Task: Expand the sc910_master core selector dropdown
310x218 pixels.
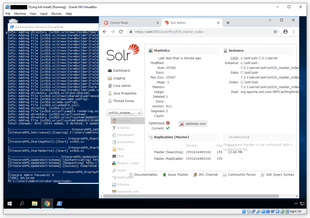Action: pyautogui.click(x=125, y=113)
